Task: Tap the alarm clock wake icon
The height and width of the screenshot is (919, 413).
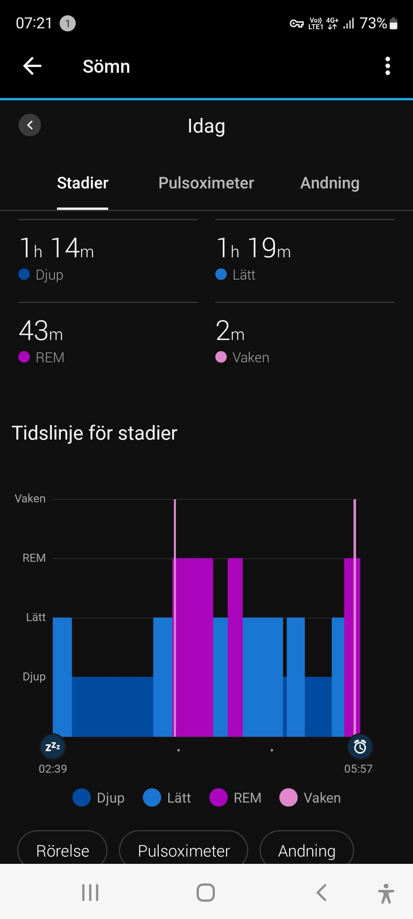Action: click(360, 746)
